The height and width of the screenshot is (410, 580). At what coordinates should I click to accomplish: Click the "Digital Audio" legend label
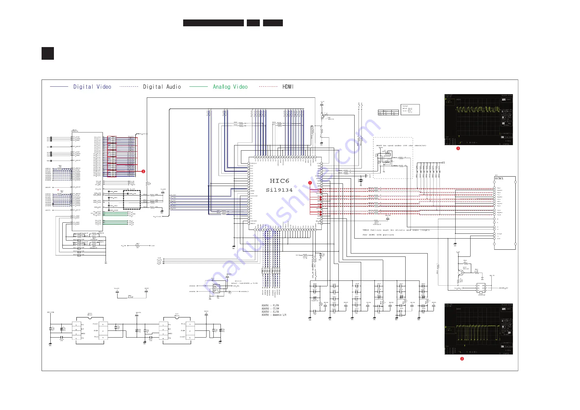coord(162,87)
